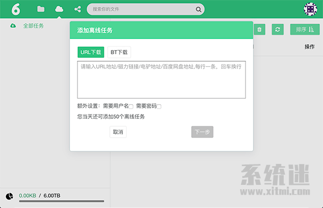
Task: Switch to the BT下载 tab
Action: click(119, 52)
